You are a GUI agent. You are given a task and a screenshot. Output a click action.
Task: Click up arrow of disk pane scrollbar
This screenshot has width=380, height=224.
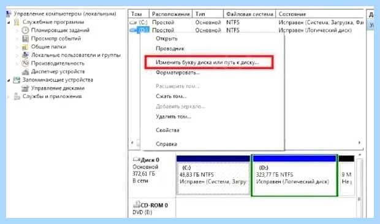(360, 155)
